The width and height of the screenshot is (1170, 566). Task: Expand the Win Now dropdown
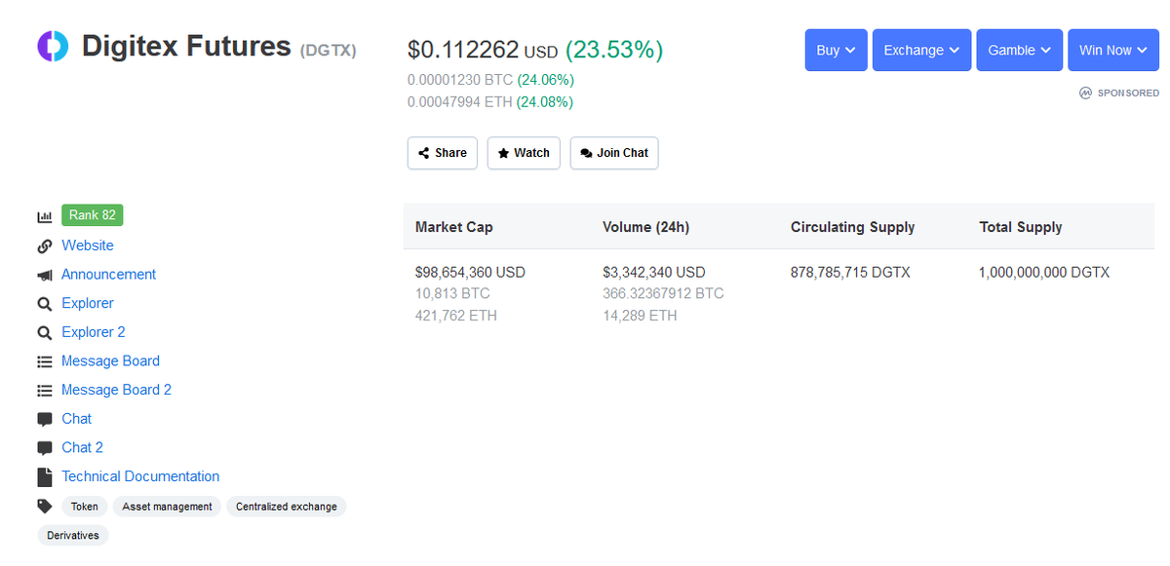1112,50
